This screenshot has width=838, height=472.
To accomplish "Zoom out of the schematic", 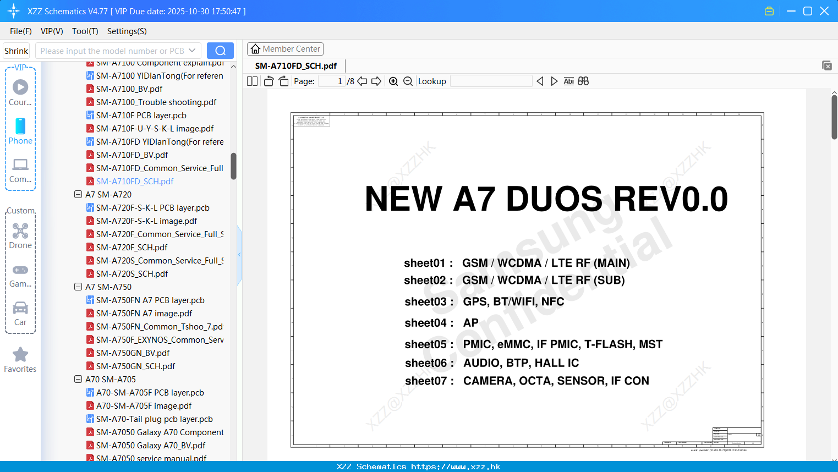I will pyautogui.click(x=408, y=81).
